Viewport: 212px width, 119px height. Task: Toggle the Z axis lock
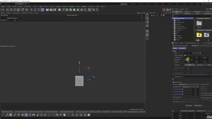[x=39, y=10]
